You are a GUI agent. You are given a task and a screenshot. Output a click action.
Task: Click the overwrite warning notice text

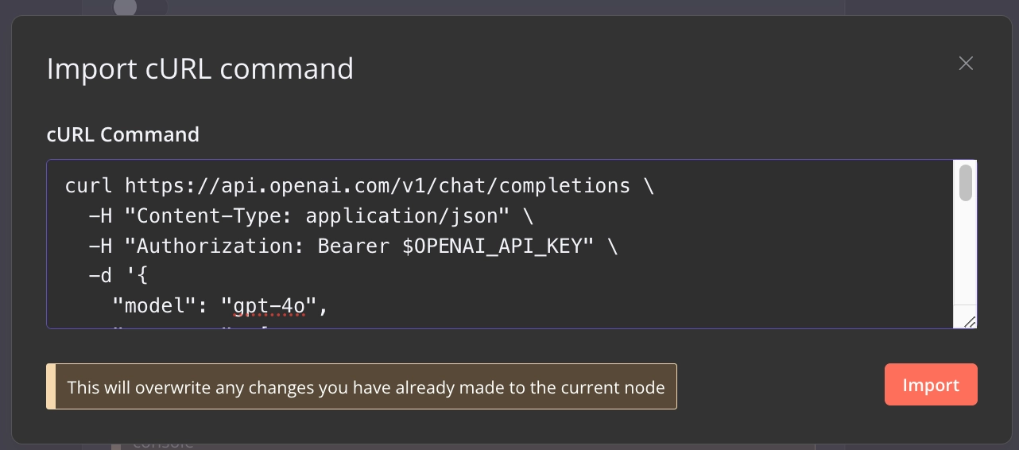point(366,387)
